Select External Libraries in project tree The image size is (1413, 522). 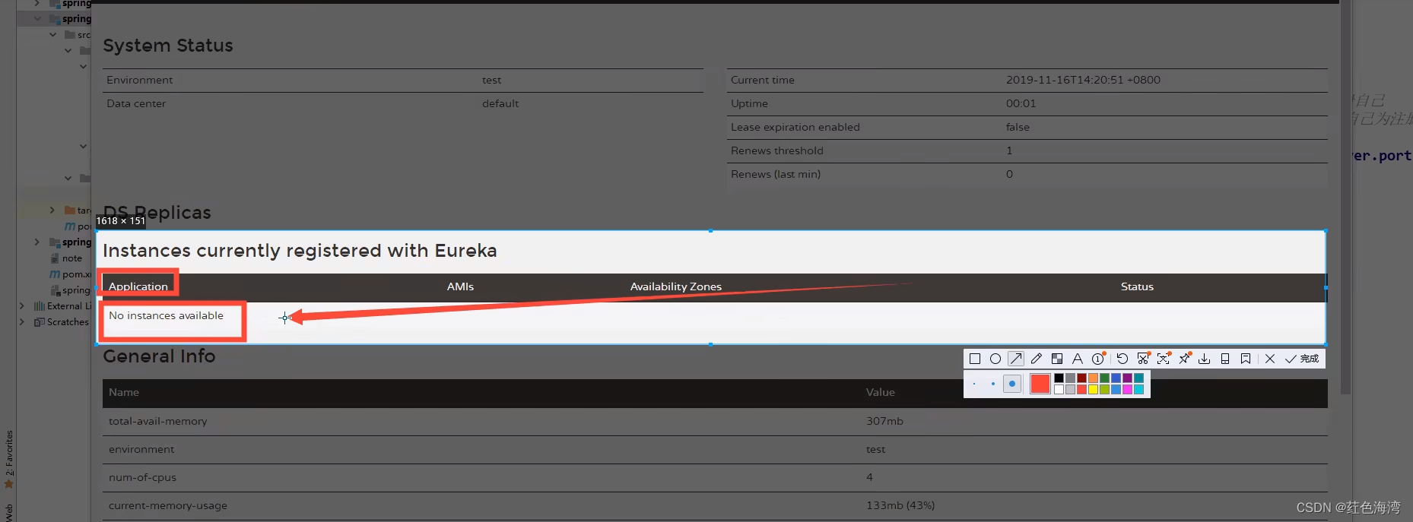(x=62, y=306)
